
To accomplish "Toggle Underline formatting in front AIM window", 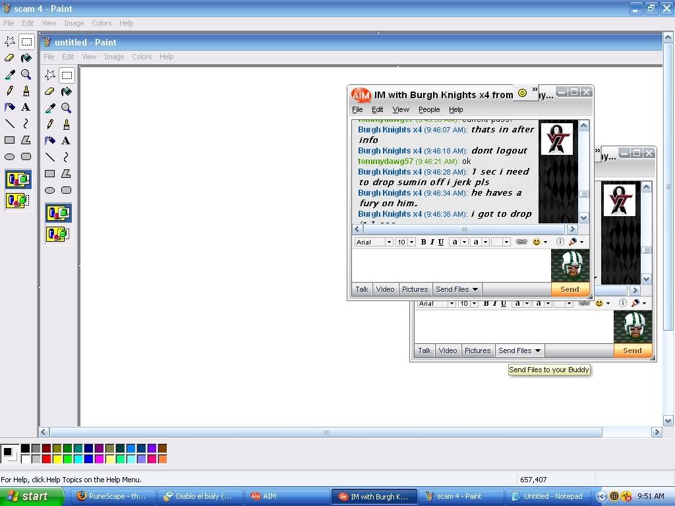I will [x=441, y=242].
